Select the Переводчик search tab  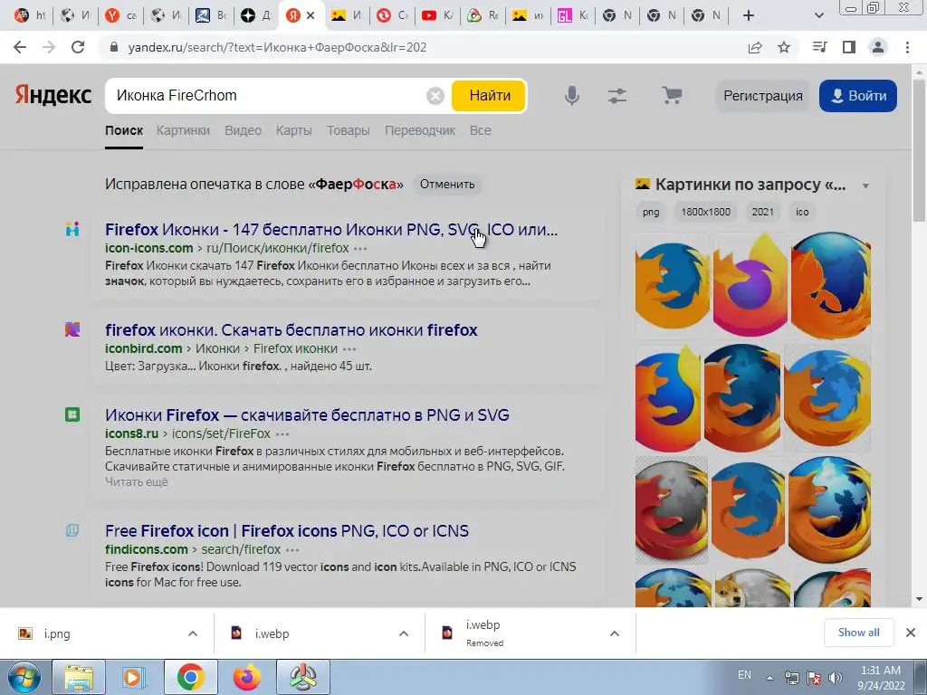(420, 130)
